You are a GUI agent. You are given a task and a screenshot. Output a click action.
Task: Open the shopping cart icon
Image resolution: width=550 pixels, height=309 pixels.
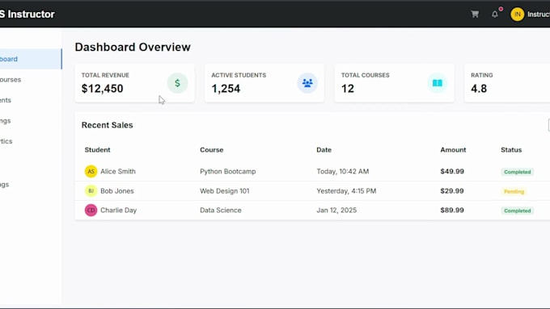475,15
